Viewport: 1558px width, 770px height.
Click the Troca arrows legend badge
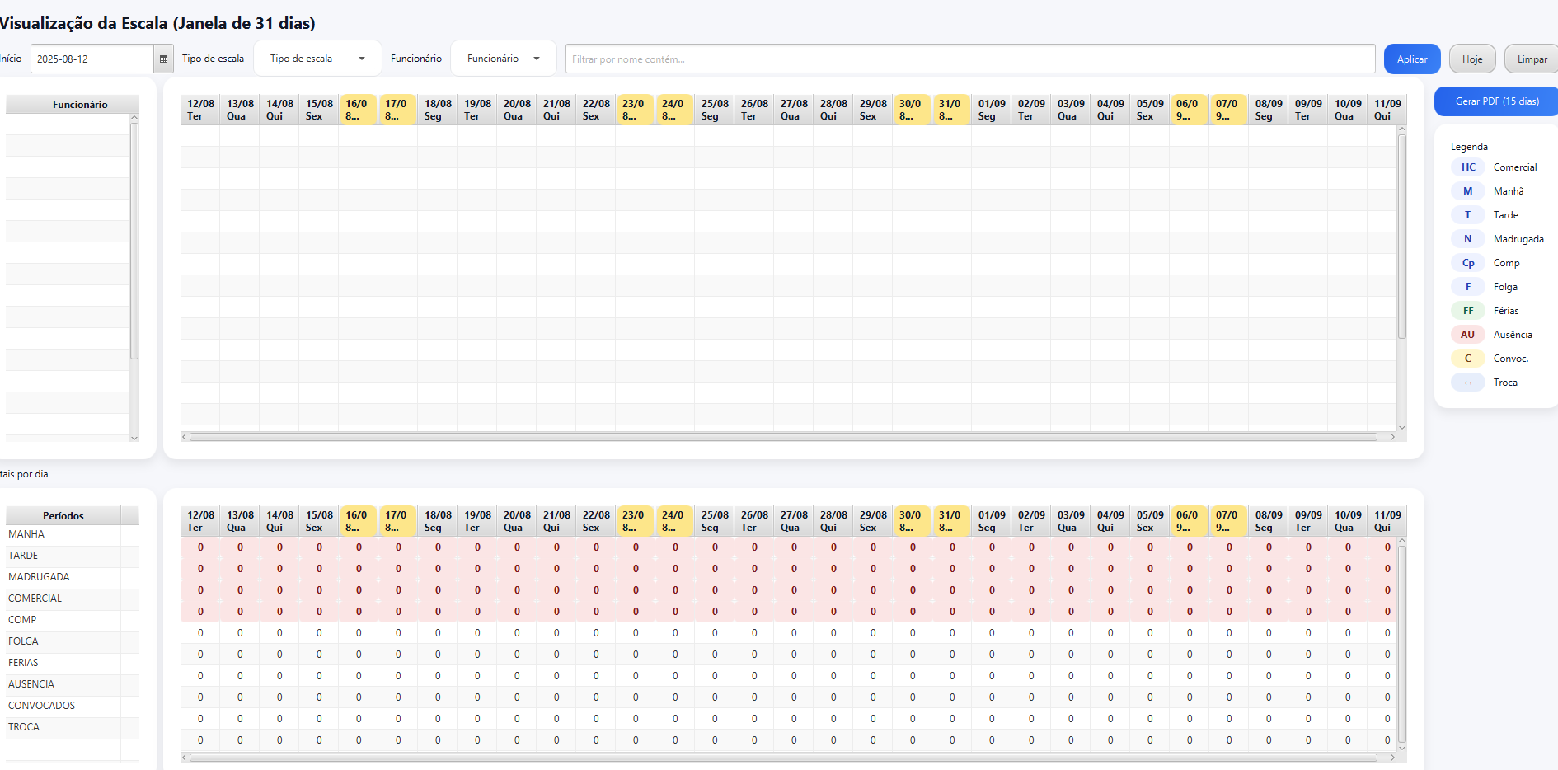tap(1467, 383)
